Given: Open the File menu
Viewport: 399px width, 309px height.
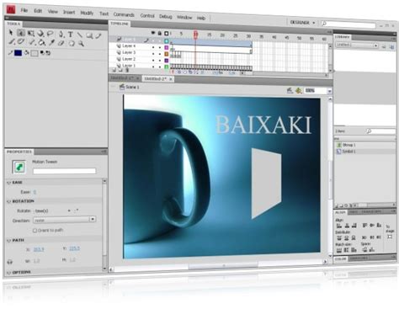Looking at the screenshot, I should pos(24,10).
